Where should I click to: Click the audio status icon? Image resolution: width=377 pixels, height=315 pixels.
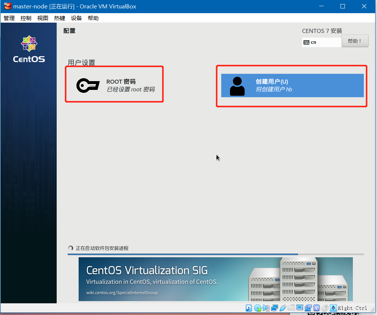[266, 308]
